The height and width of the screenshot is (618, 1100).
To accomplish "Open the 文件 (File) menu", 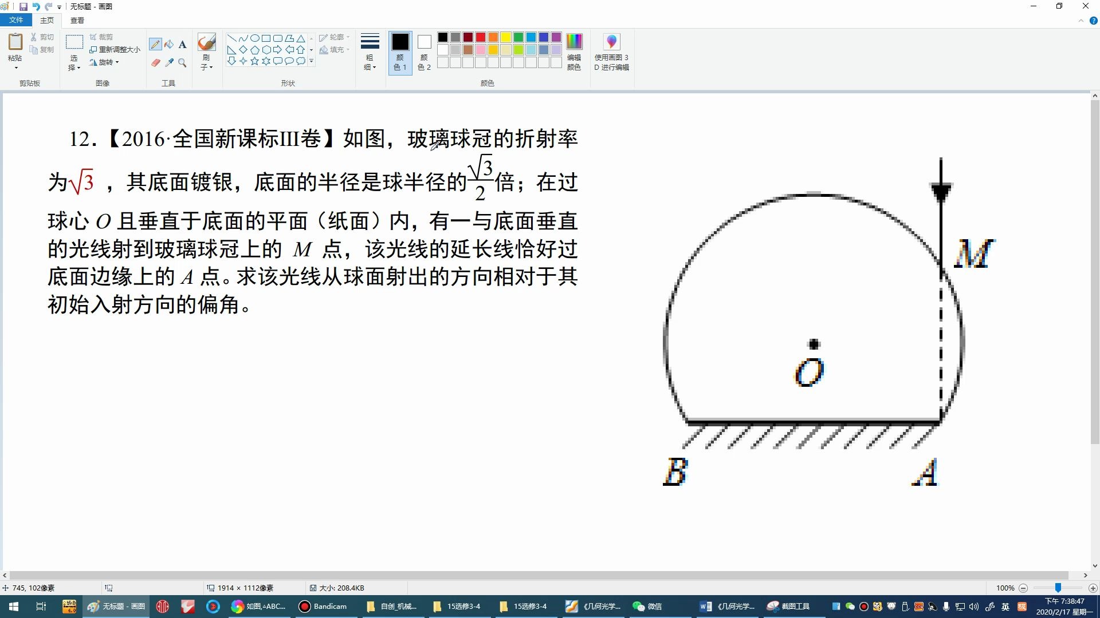I will (x=16, y=20).
